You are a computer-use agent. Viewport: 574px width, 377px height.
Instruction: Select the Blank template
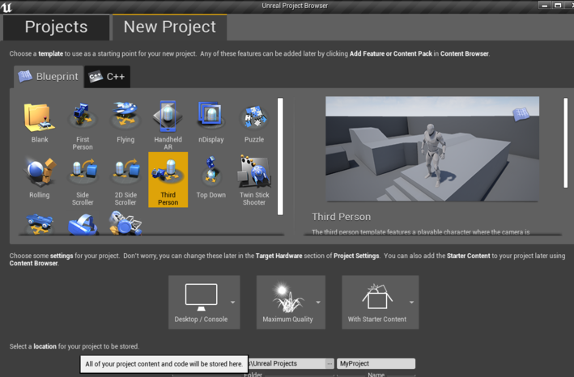click(x=40, y=123)
